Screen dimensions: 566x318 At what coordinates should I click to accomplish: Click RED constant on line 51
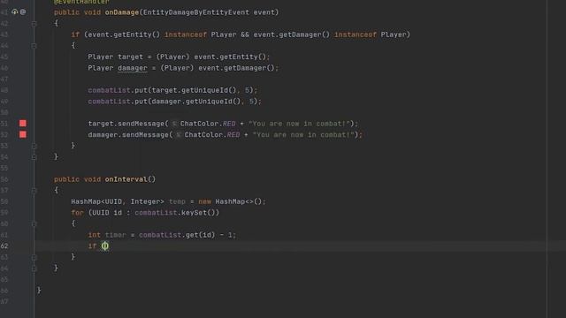coord(229,124)
